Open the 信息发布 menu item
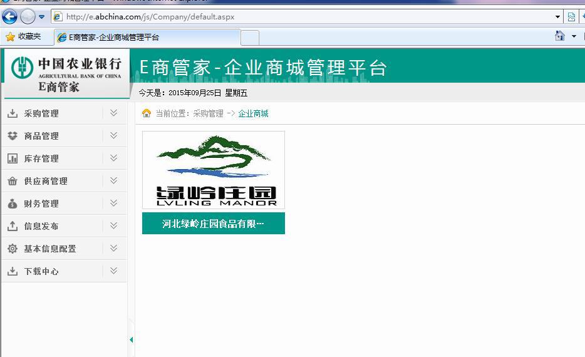Screen dimensions: 585x357 tap(41, 226)
